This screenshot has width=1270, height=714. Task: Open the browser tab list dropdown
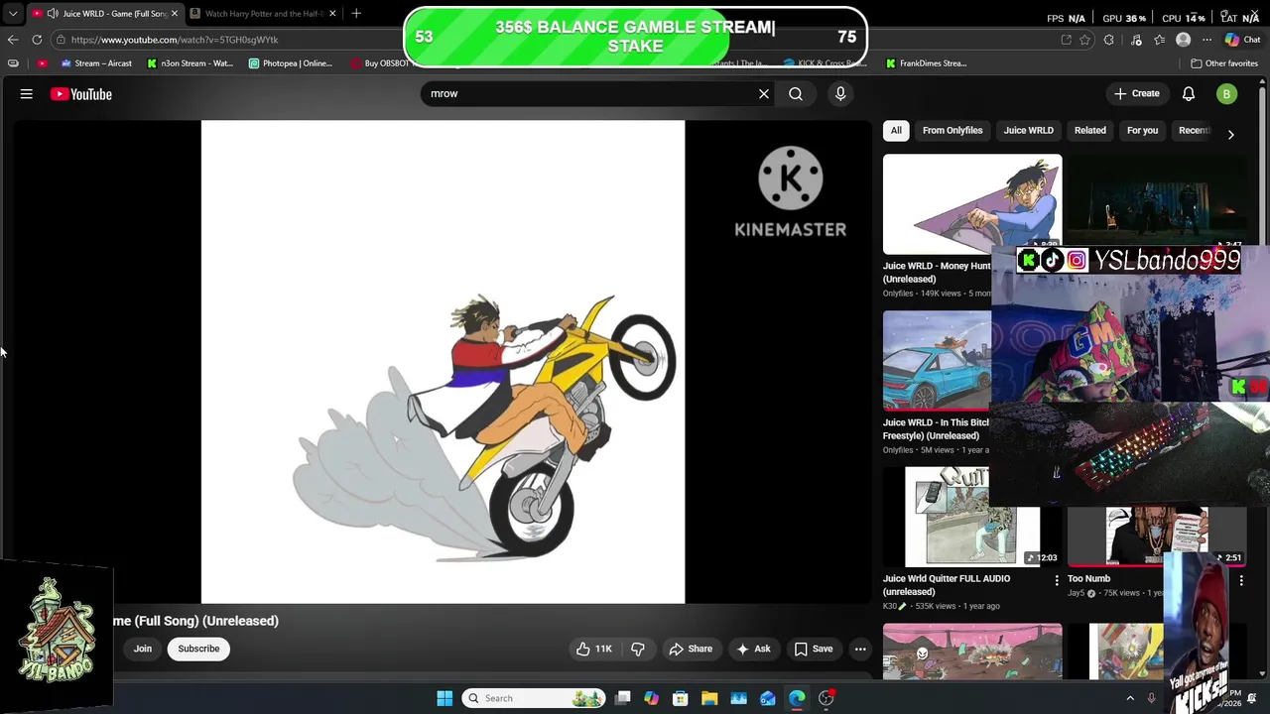[x=13, y=14]
